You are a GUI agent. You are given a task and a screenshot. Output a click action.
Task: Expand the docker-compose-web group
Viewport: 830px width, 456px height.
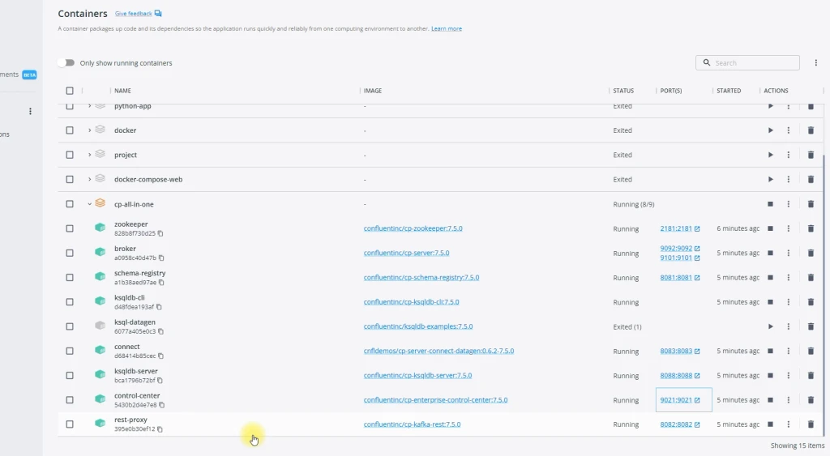click(x=89, y=180)
